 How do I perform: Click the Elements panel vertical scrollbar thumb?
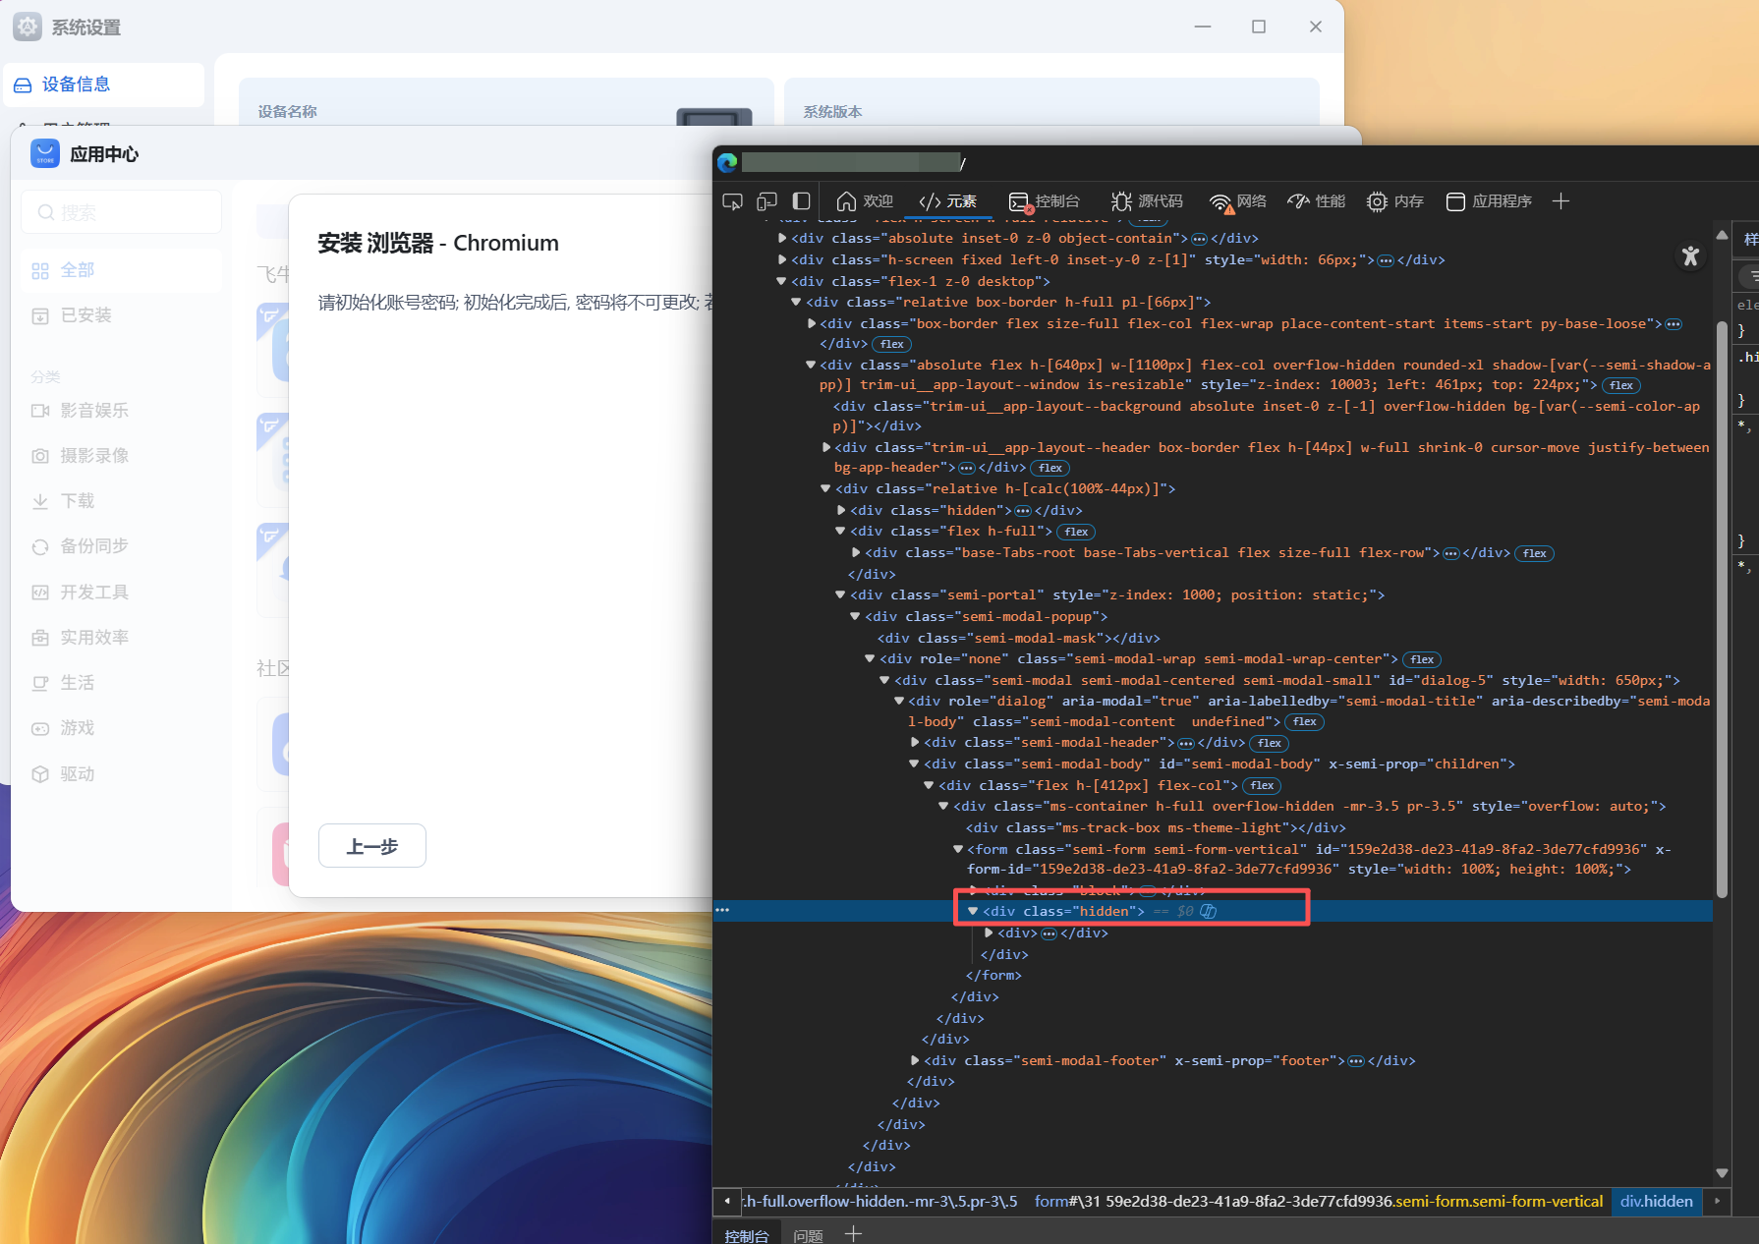tap(1722, 609)
